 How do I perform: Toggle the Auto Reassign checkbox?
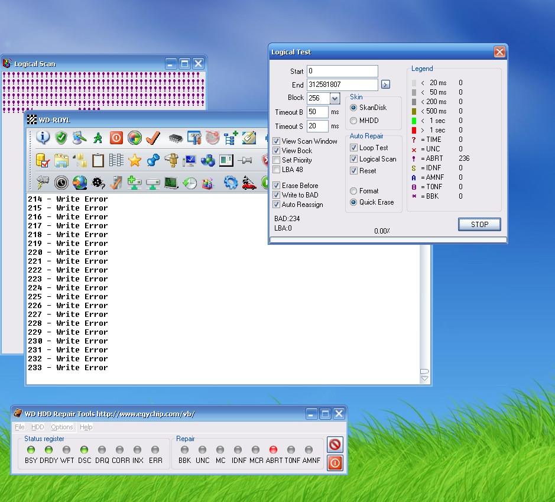tap(277, 205)
